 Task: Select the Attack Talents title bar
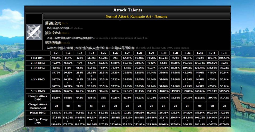(x=128, y=10)
